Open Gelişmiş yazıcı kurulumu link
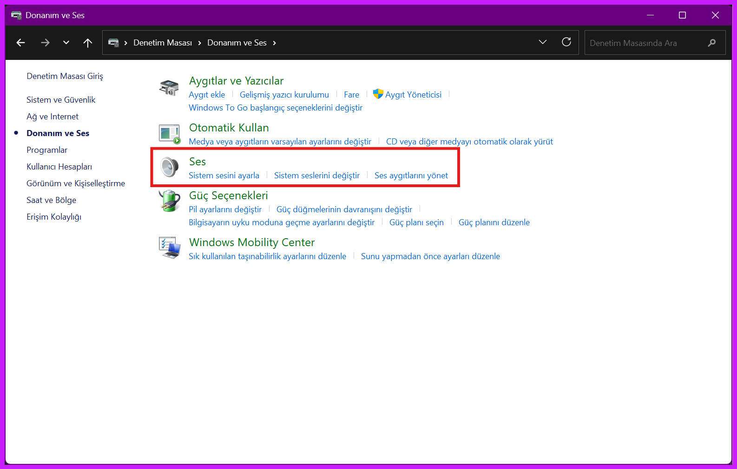This screenshot has width=737, height=469. [284, 95]
